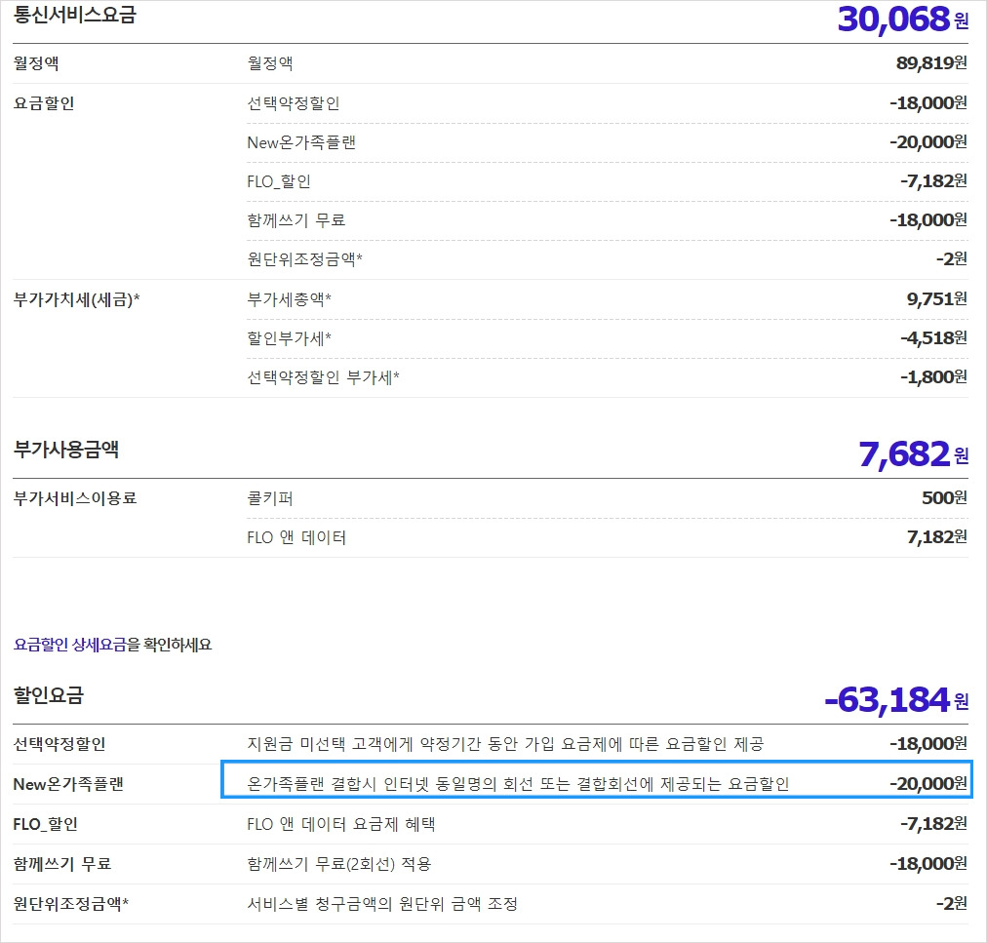Select the 서비스별 청구금액의 원단위 금액 조정 text

[382, 904]
